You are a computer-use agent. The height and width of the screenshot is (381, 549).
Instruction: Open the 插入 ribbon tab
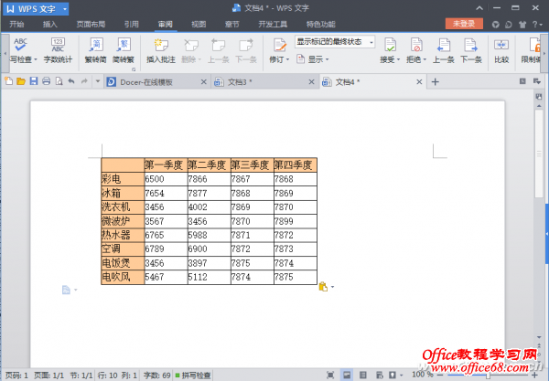click(50, 25)
